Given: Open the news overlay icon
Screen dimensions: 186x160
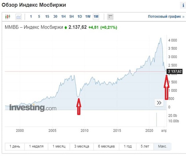Looking at the screenshot, I should click(110, 16).
